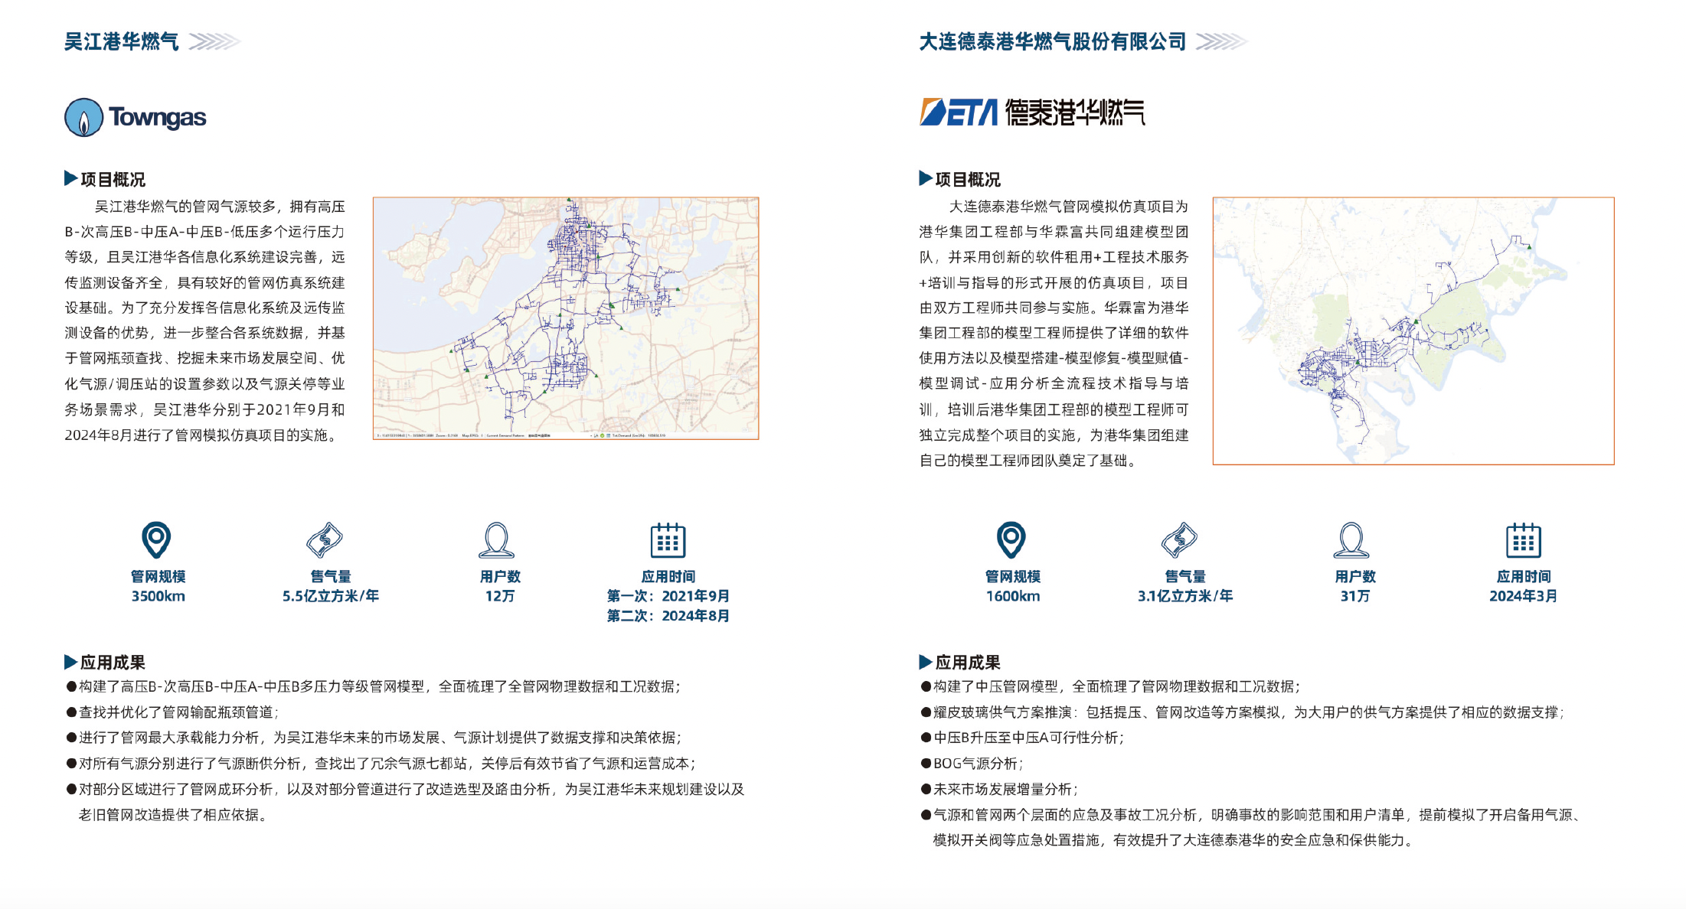Click bullet starting 耀皮玻璃供气方案推演
The width and height of the screenshot is (1686, 909).
1242,712
